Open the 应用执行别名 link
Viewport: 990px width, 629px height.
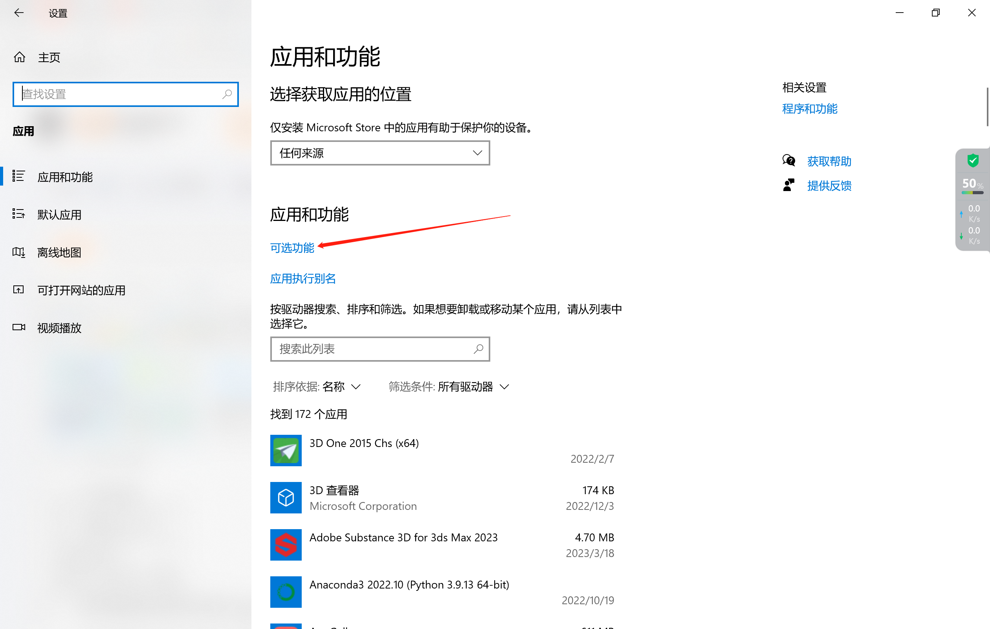(x=303, y=278)
